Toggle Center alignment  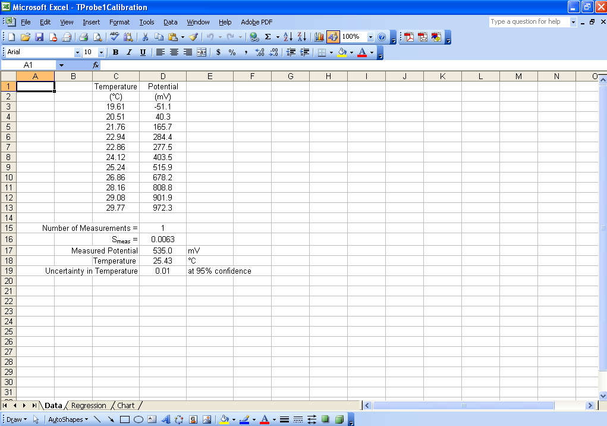point(174,52)
